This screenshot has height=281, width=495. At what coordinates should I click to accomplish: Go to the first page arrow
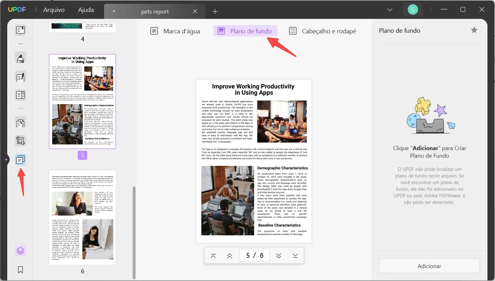click(213, 256)
